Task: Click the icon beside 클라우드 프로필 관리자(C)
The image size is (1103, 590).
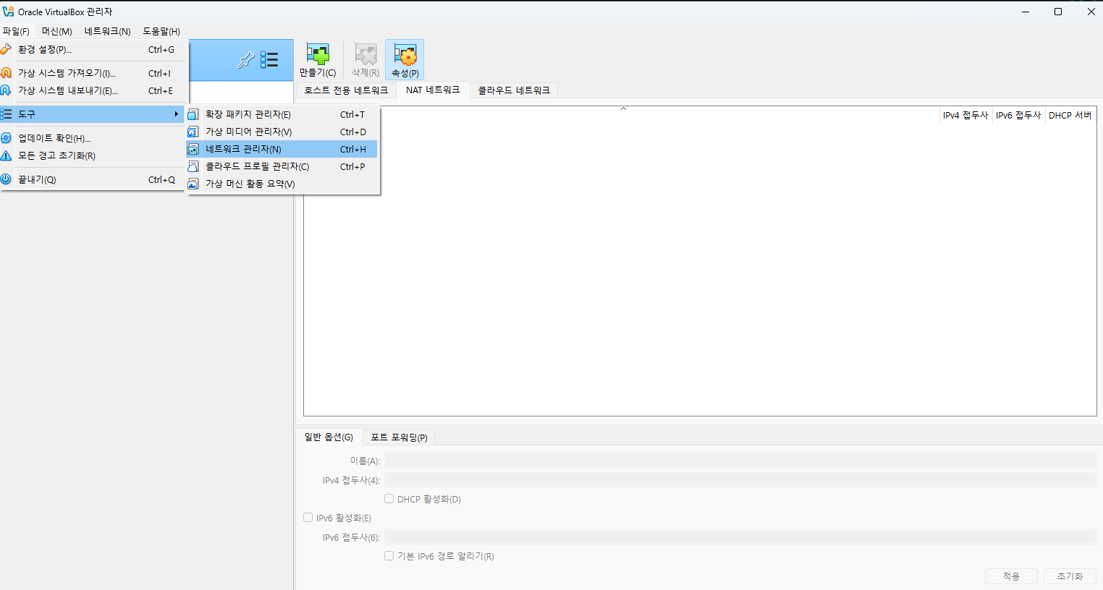Action: (x=193, y=166)
